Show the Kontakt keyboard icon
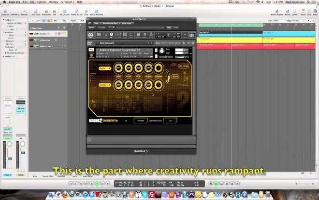The height and width of the screenshot is (200, 319). [125, 35]
